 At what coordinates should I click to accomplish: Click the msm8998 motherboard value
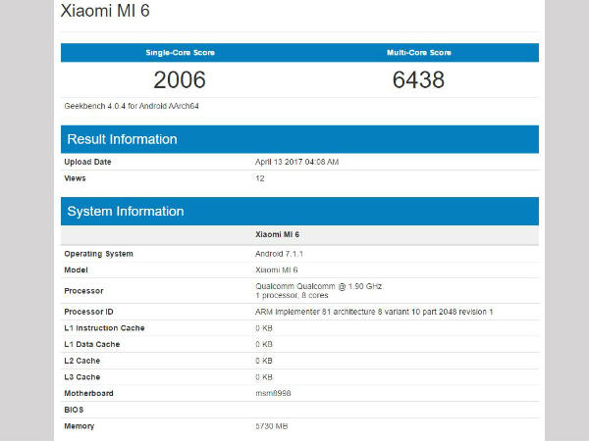(273, 393)
